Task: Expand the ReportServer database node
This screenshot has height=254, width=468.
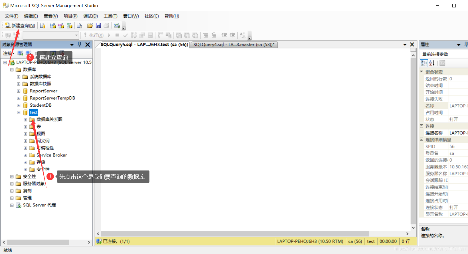Action: [x=19, y=91]
